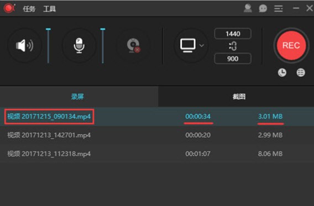Click the file size 8.06 MB

[270, 154]
